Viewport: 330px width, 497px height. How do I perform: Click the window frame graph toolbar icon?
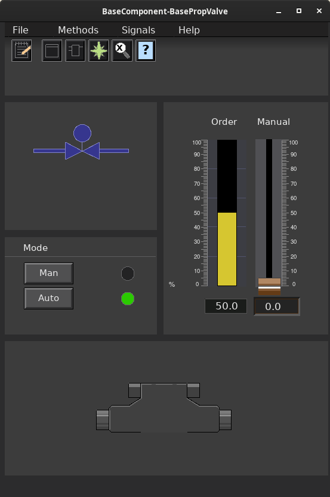(52, 50)
